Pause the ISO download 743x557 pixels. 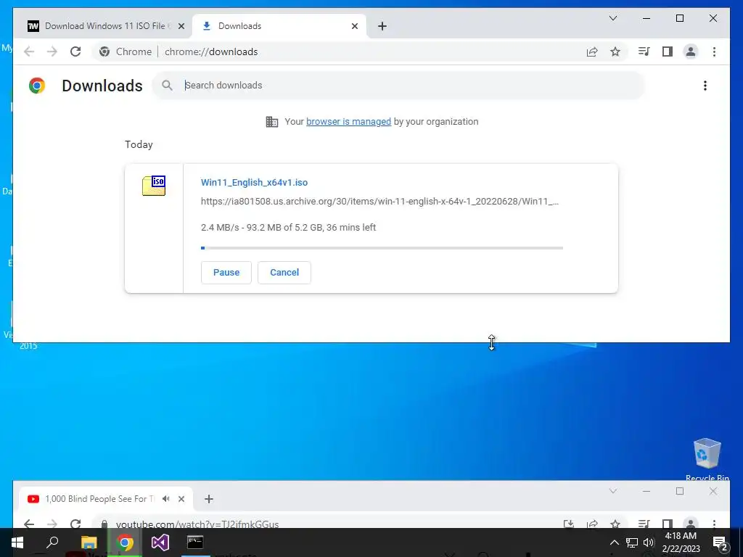(x=226, y=273)
